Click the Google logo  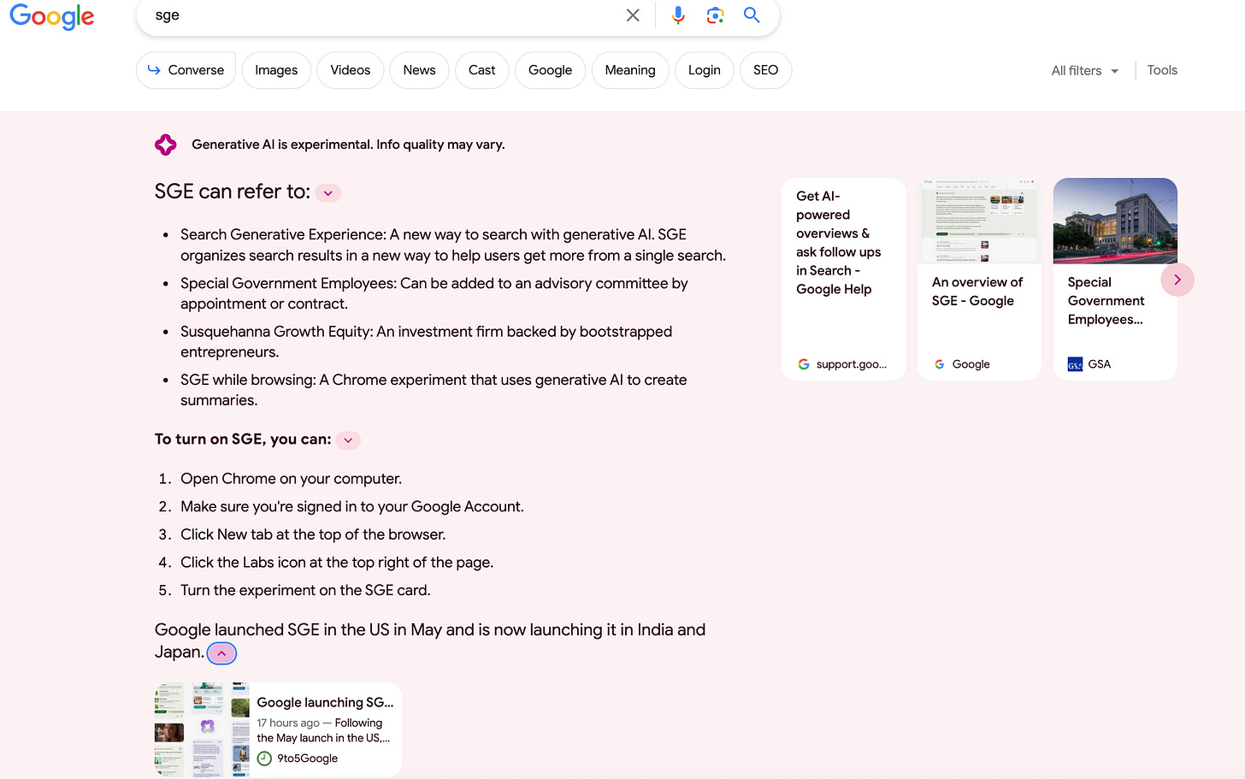coord(52,16)
